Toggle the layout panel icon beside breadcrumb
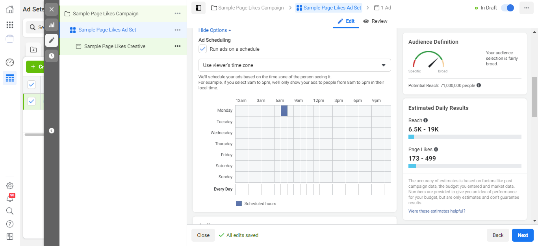This screenshot has width=538, height=246. click(199, 8)
